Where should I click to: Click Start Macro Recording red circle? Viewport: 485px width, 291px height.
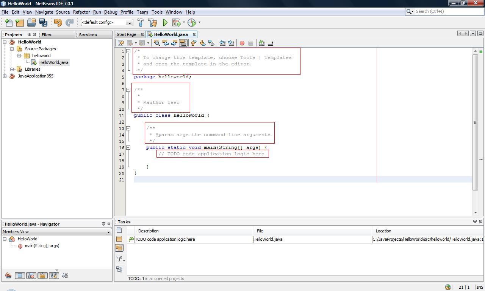click(242, 43)
